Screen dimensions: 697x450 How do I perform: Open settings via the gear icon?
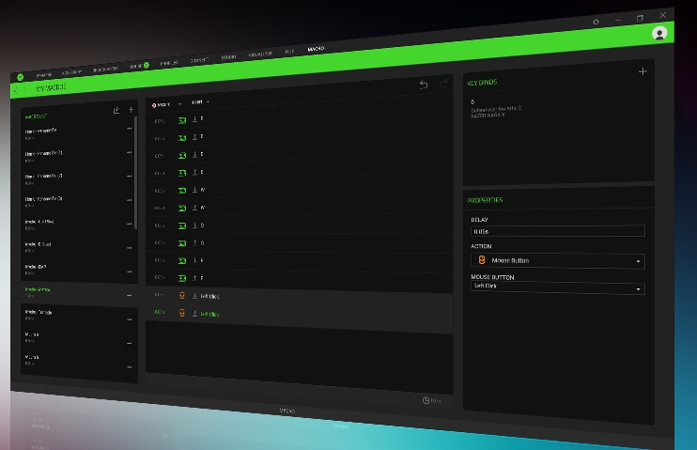click(596, 22)
